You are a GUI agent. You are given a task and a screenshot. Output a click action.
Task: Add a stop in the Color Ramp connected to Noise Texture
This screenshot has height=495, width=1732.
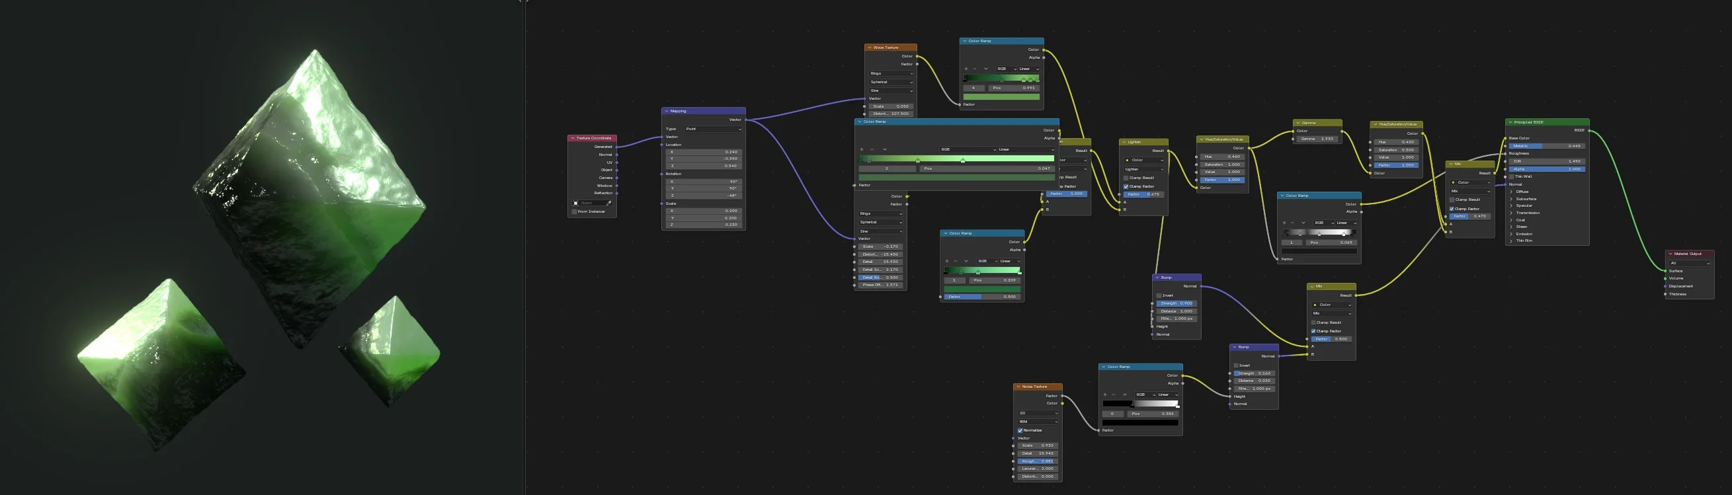pos(1105,395)
